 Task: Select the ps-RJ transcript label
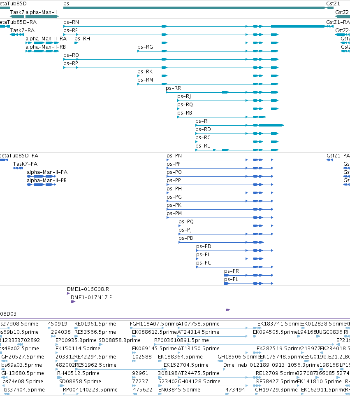pyautogui.click(x=184, y=96)
